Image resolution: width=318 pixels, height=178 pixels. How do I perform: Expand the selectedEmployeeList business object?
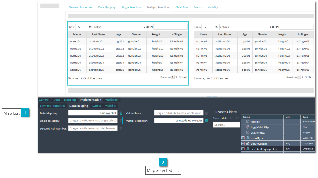coord(243,149)
